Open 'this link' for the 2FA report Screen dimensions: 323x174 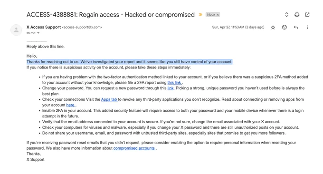point(174,82)
